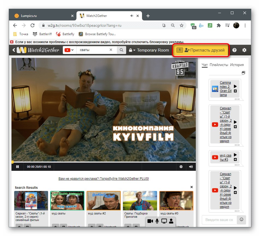The width and height of the screenshot is (260, 236).
Task: Go forward in browser history
Action: point(24,25)
